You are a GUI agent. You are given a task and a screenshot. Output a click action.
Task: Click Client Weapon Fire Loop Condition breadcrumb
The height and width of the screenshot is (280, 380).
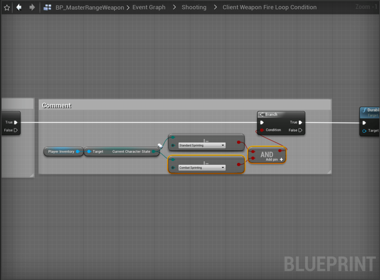click(x=269, y=7)
